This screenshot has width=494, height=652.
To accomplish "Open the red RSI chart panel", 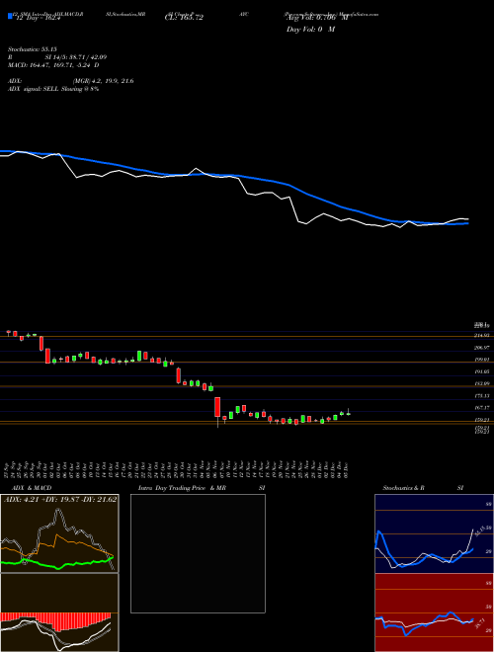I will (x=434, y=612).
